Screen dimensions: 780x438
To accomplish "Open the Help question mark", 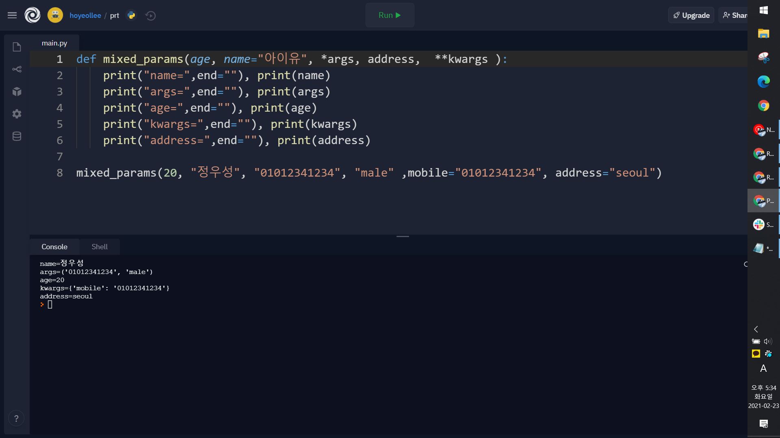I will (16, 419).
